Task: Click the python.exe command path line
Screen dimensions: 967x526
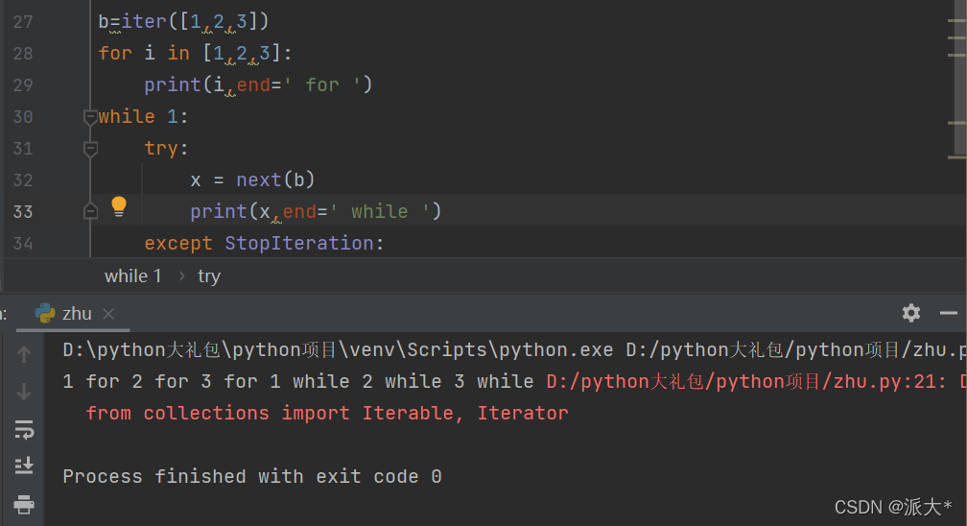Action: (514, 350)
